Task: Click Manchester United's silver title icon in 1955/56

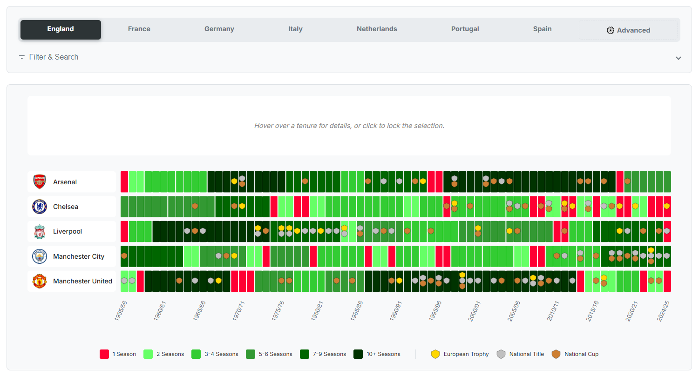Action: pyautogui.click(x=124, y=281)
